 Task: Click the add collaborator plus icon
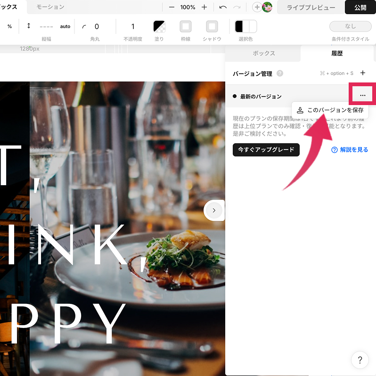[x=257, y=8]
